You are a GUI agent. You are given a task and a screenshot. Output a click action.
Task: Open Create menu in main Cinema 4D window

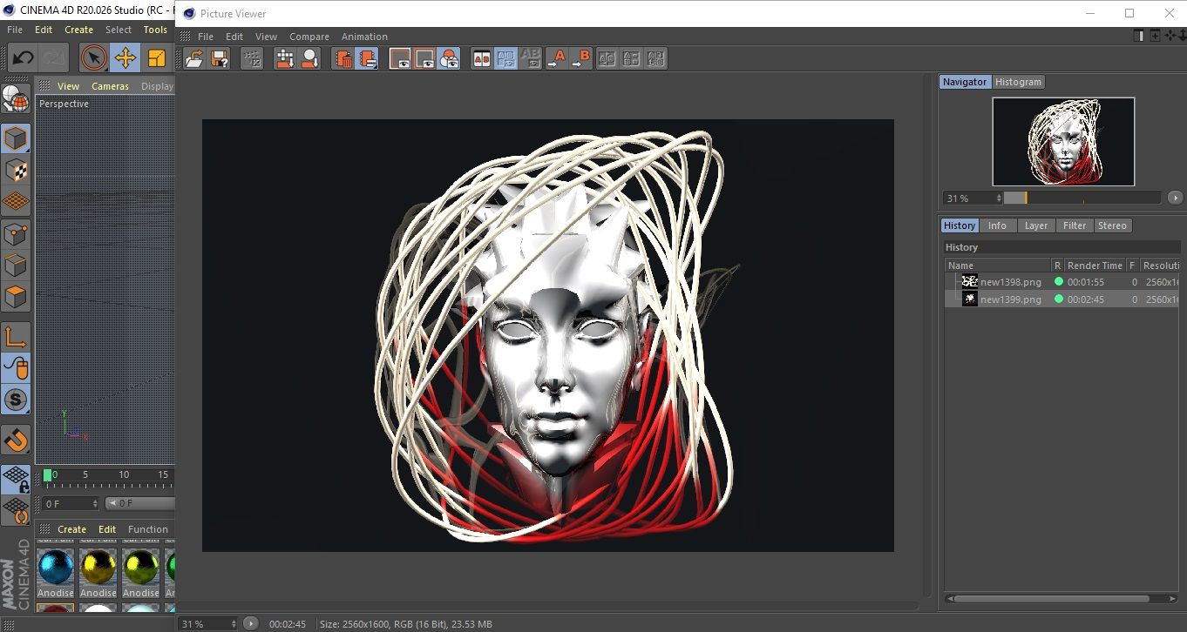[x=78, y=30]
